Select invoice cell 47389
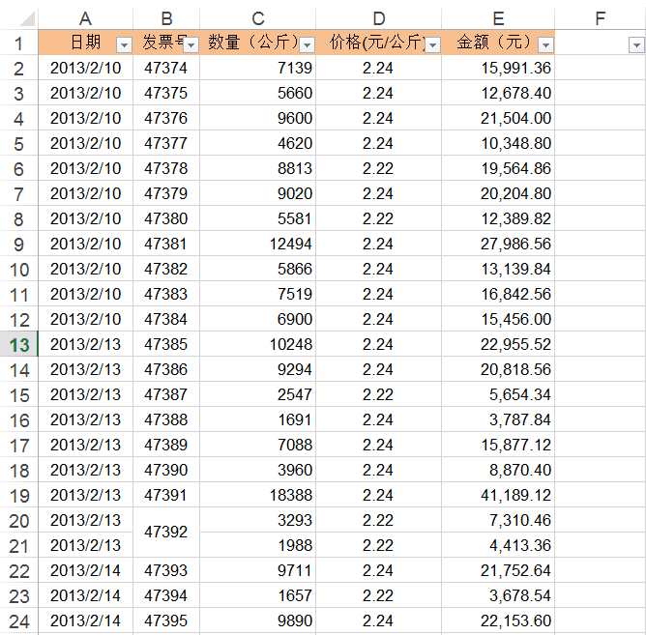Viewport: 646px width, 635px height. [166, 445]
